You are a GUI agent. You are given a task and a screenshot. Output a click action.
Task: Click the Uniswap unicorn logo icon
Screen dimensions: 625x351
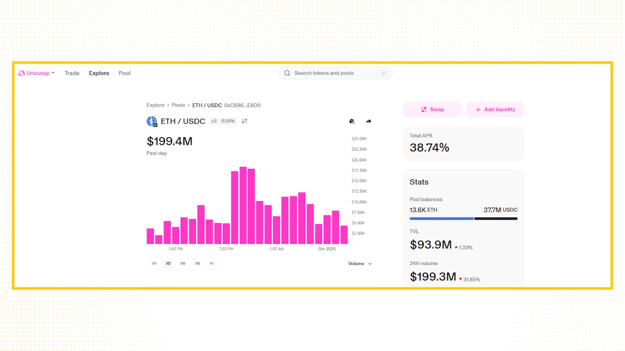coord(21,73)
